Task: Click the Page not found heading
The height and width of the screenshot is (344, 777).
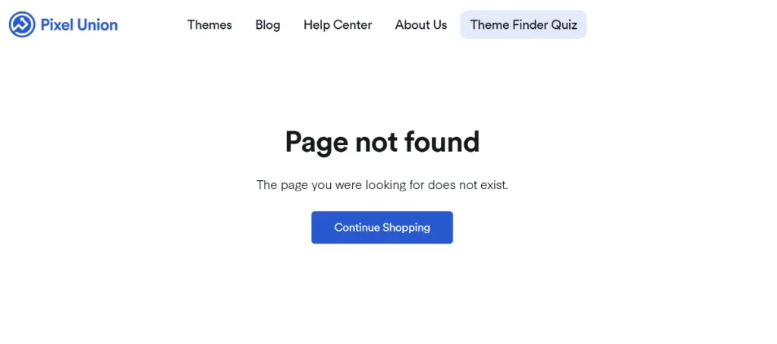Action: pyautogui.click(x=382, y=142)
